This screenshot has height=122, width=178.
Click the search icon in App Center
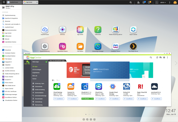point(151,57)
